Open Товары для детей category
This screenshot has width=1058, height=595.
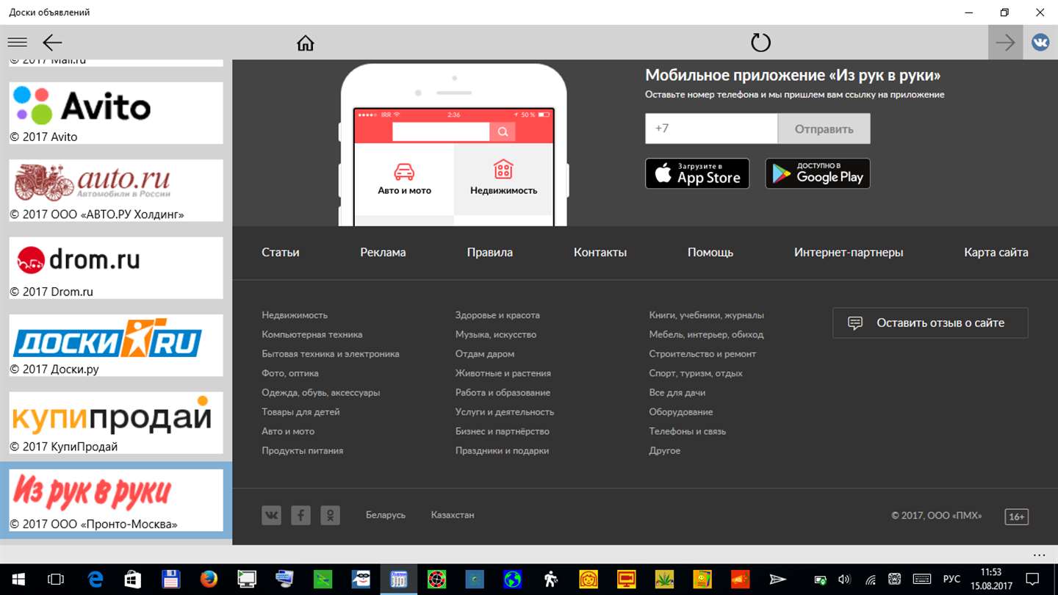(301, 412)
